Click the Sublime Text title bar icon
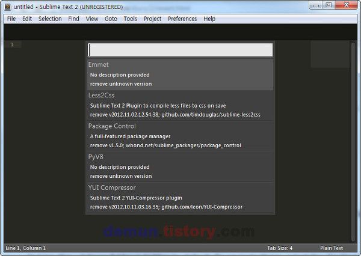Screen dimensions: 361x256 click(x=8, y=7)
